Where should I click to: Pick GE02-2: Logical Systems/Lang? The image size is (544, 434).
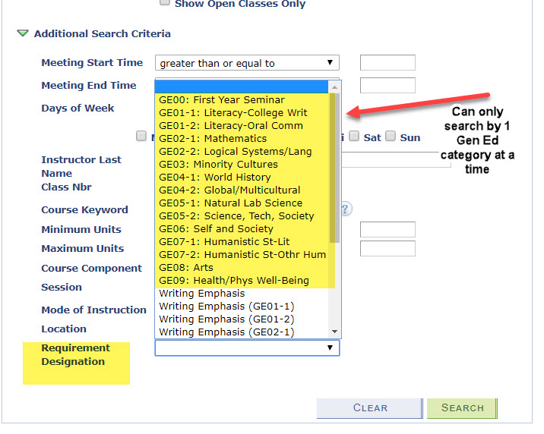[x=242, y=151]
